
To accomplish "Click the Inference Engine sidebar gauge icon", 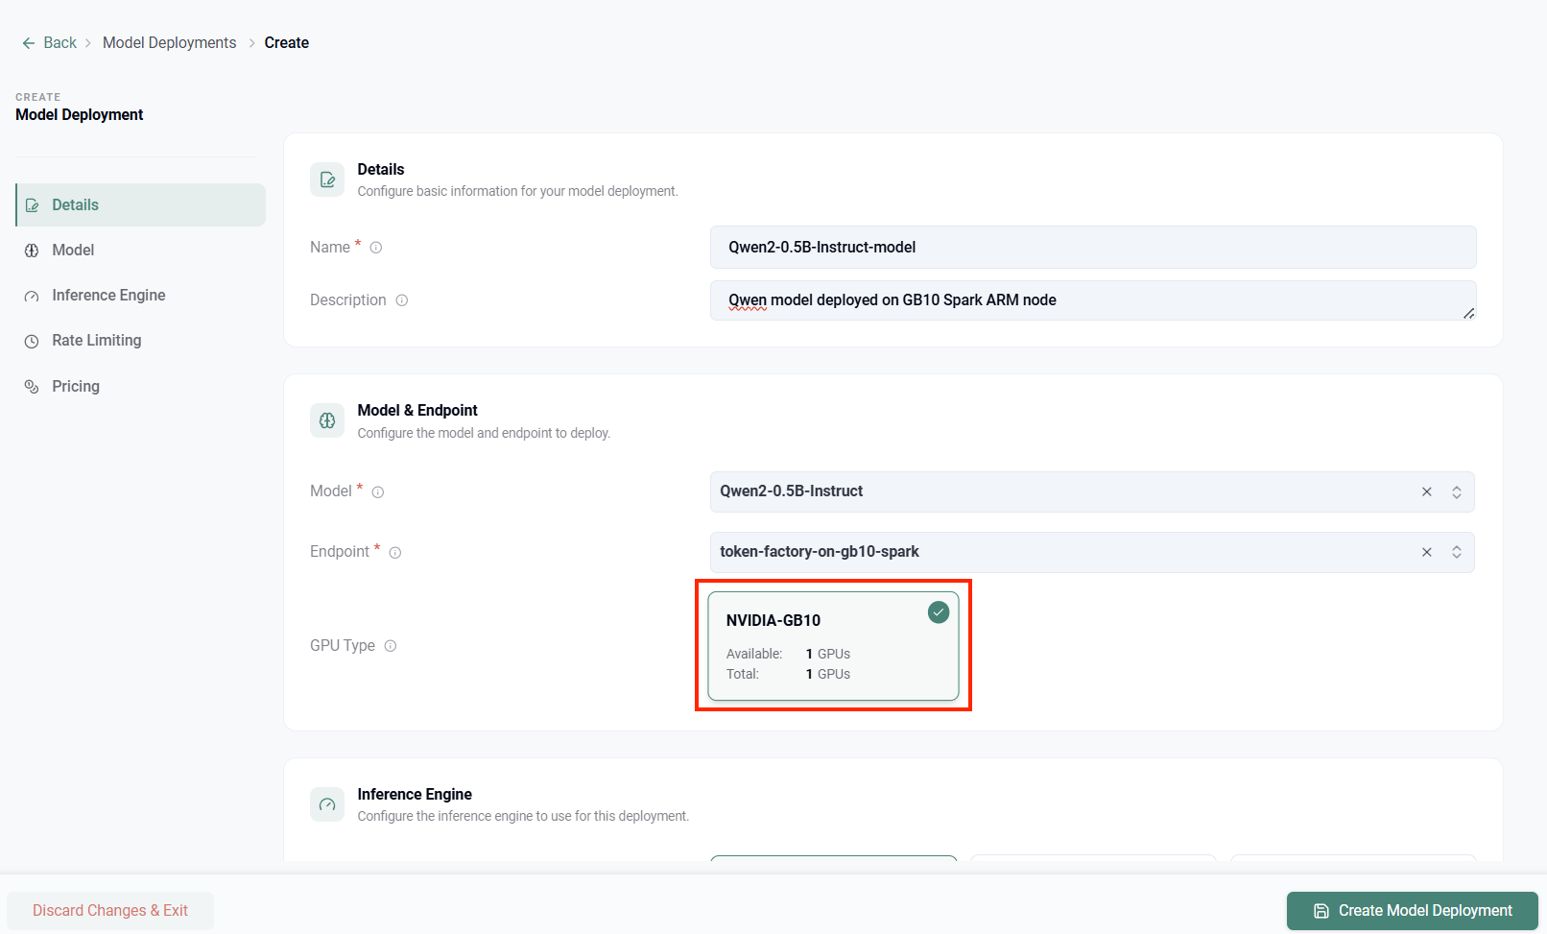I will click(32, 297).
